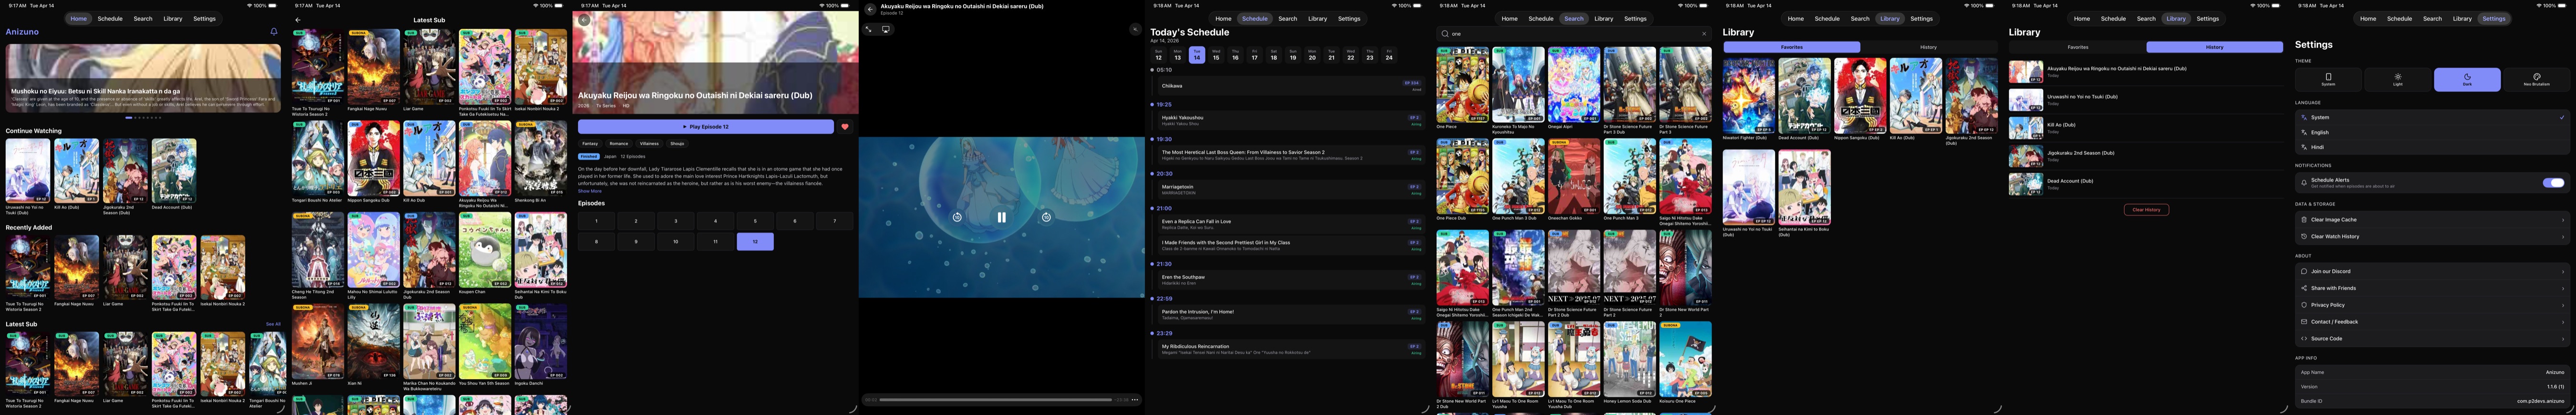Tap See All beside Latest Sub
Viewport: 2576px width, 415px height.
point(273,324)
